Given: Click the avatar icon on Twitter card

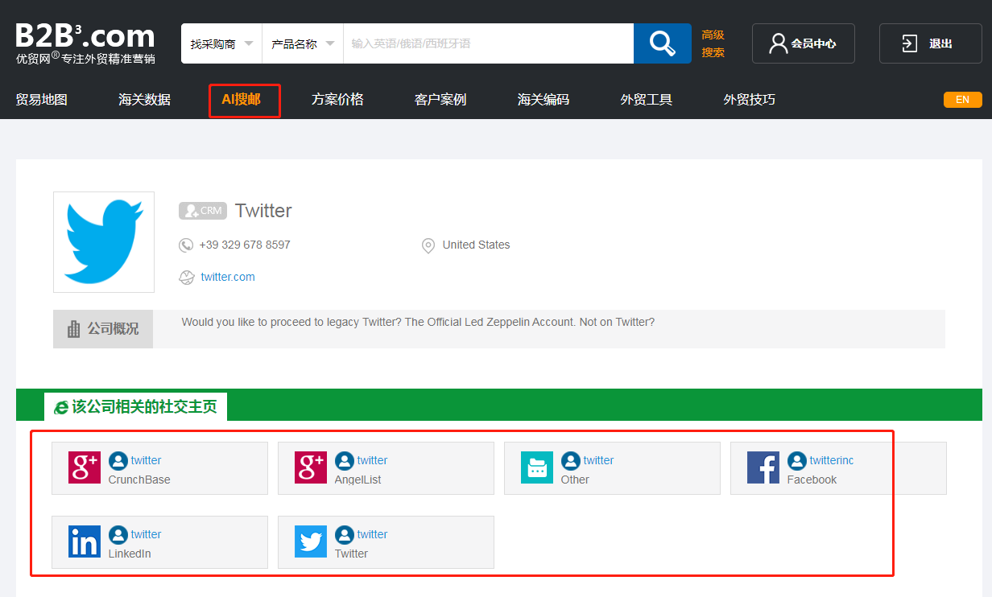Looking at the screenshot, I should (x=345, y=535).
